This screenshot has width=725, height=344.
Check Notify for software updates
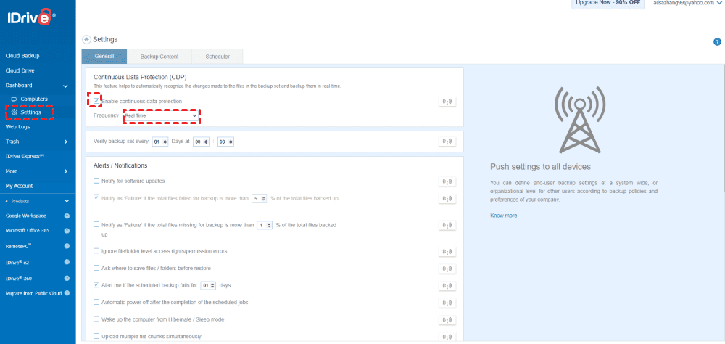(x=96, y=181)
